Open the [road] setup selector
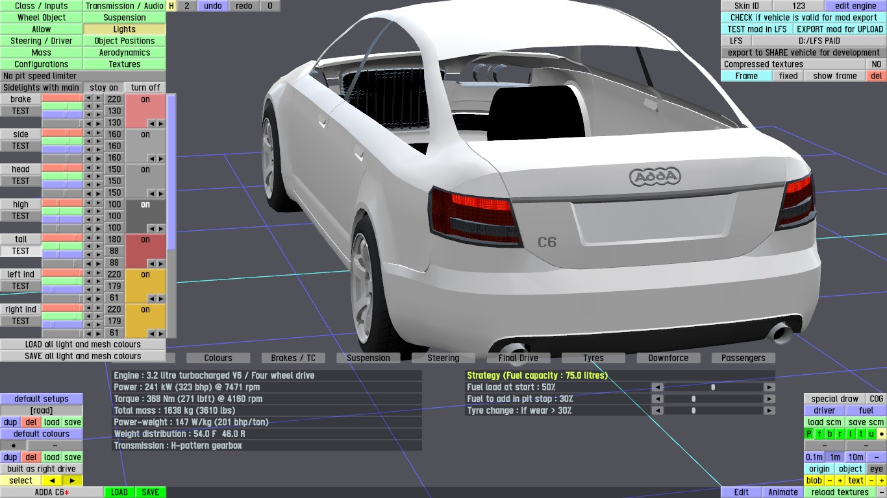This screenshot has width=887, height=498. click(x=42, y=410)
